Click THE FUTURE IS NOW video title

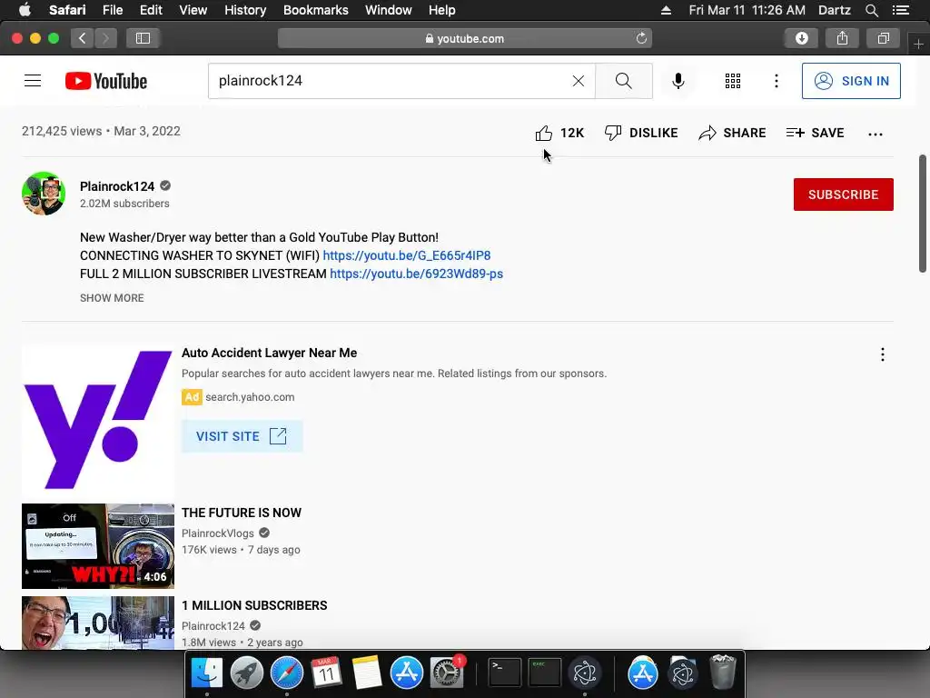click(242, 513)
